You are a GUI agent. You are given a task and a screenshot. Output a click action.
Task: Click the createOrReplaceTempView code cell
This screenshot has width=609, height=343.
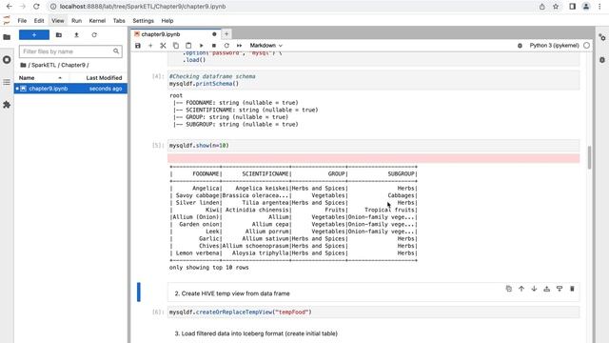point(374,312)
